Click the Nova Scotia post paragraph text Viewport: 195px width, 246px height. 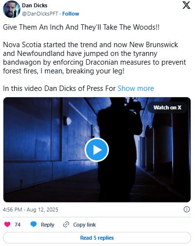[x=94, y=58]
